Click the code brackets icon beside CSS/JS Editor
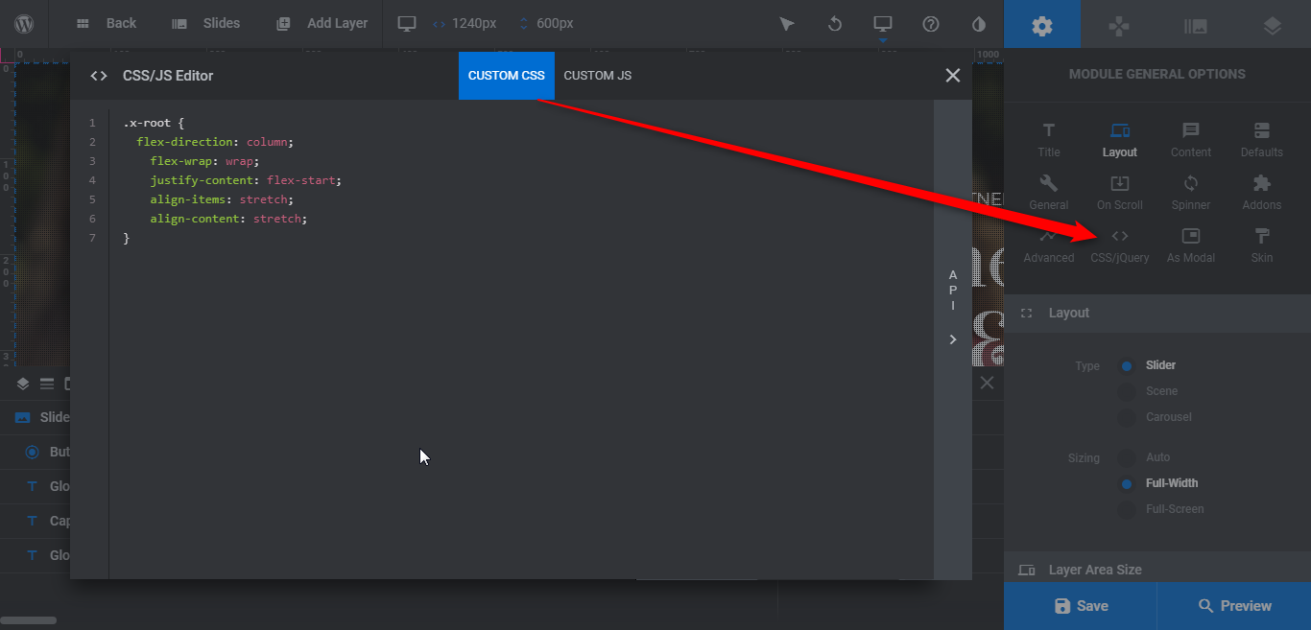Image resolution: width=1311 pixels, height=630 pixels. point(99,76)
